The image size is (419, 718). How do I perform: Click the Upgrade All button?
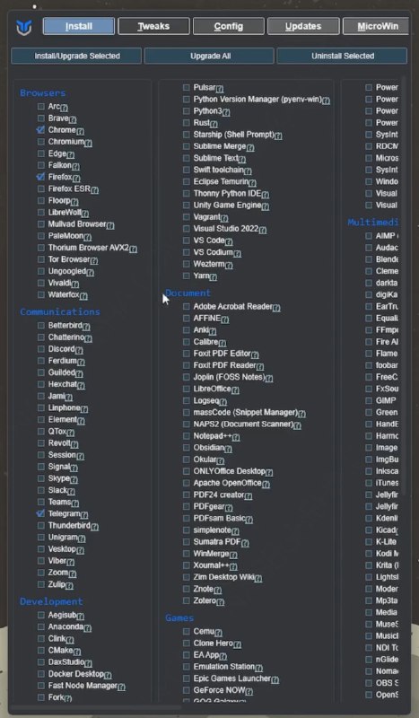point(209,56)
